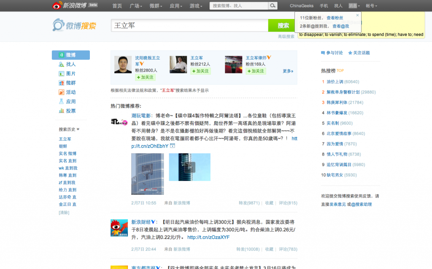432x269 pixels.
Task: Open the 投票 voting chart icon in sidebar
Action: pyautogui.click(x=62, y=111)
